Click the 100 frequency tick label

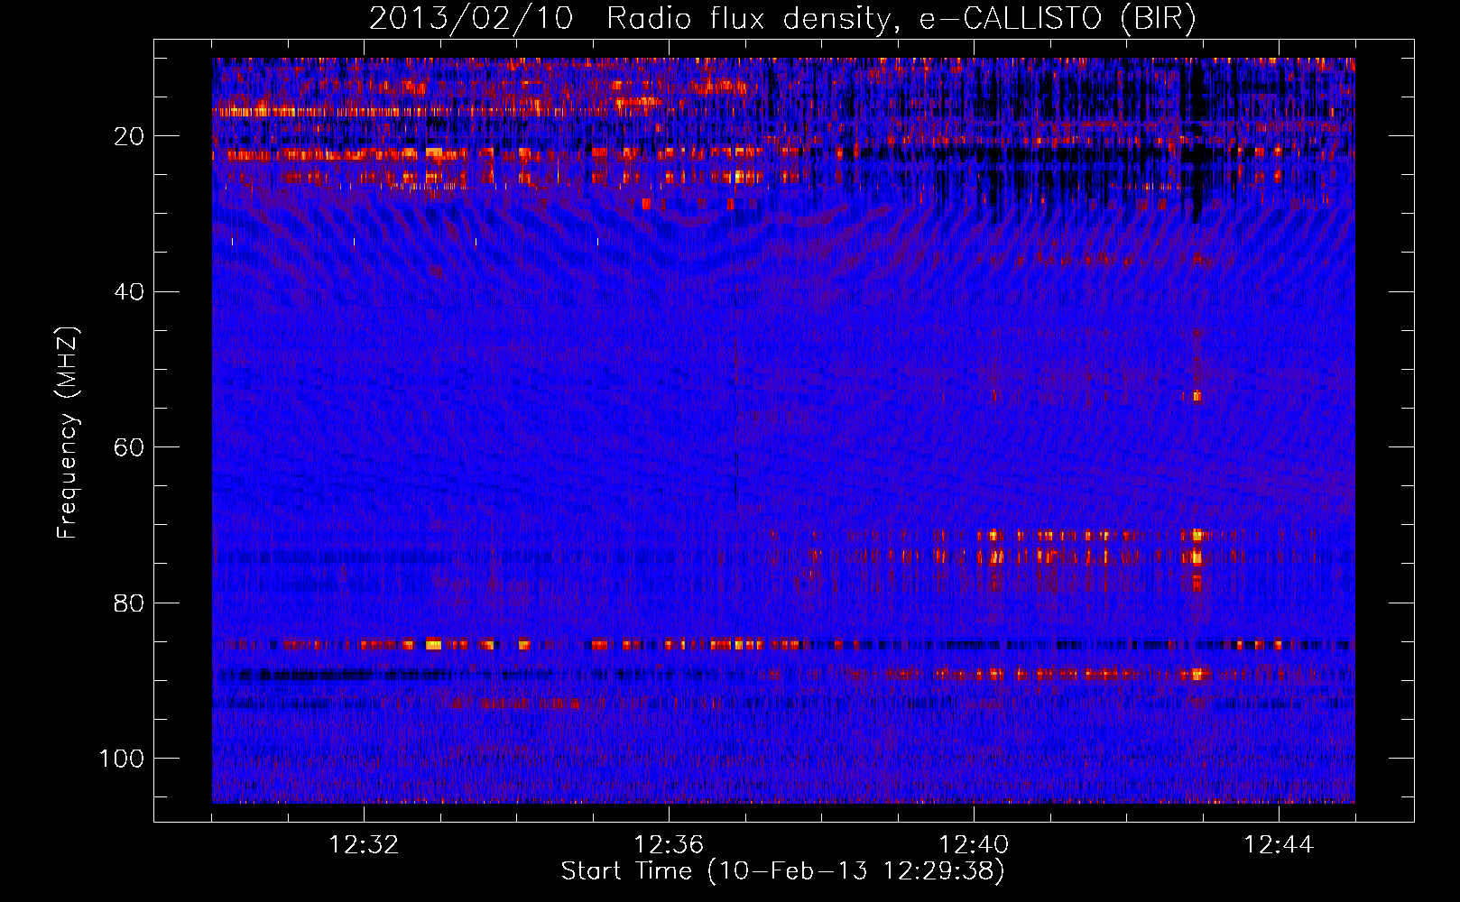click(122, 759)
